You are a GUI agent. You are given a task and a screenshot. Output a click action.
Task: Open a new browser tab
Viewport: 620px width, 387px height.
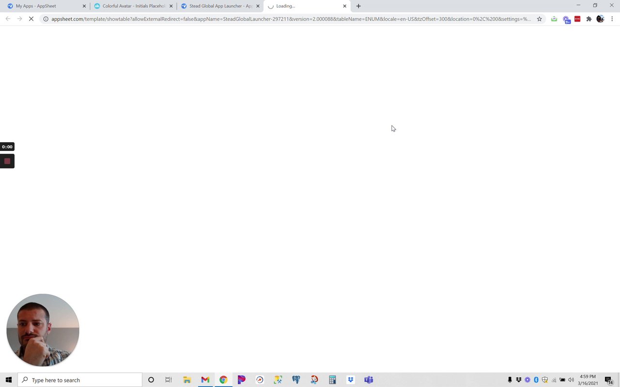[x=358, y=6]
